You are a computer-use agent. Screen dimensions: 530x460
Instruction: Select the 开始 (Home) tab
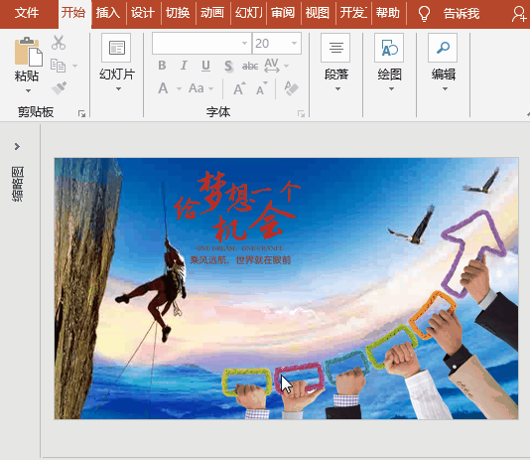(x=73, y=13)
